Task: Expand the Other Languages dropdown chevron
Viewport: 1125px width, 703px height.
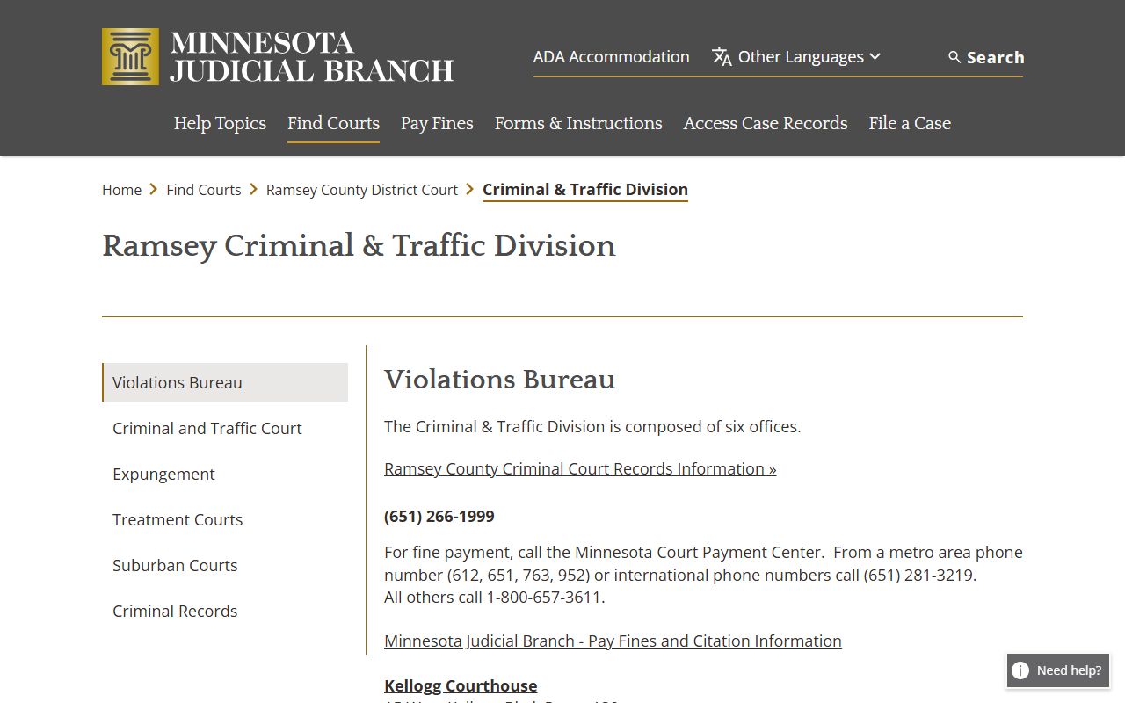Action: tap(875, 57)
